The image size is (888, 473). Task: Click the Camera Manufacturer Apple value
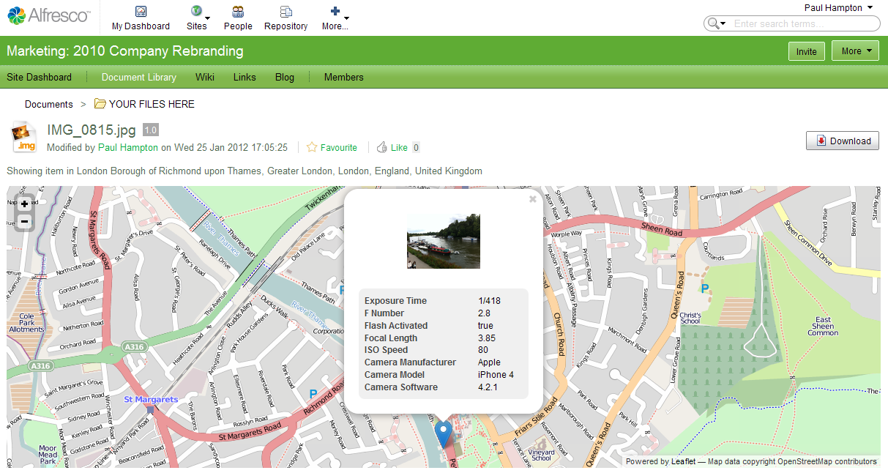pos(489,362)
